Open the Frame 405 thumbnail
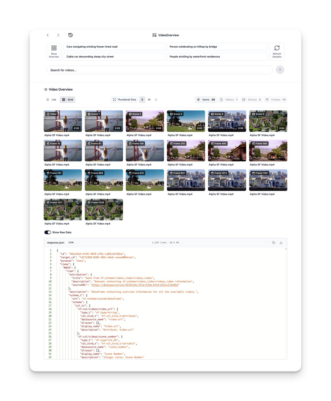The image size is (331, 401). pyautogui.click(x=227, y=151)
